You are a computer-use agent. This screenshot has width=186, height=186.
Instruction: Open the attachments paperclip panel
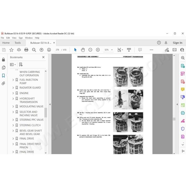[3, 83]
